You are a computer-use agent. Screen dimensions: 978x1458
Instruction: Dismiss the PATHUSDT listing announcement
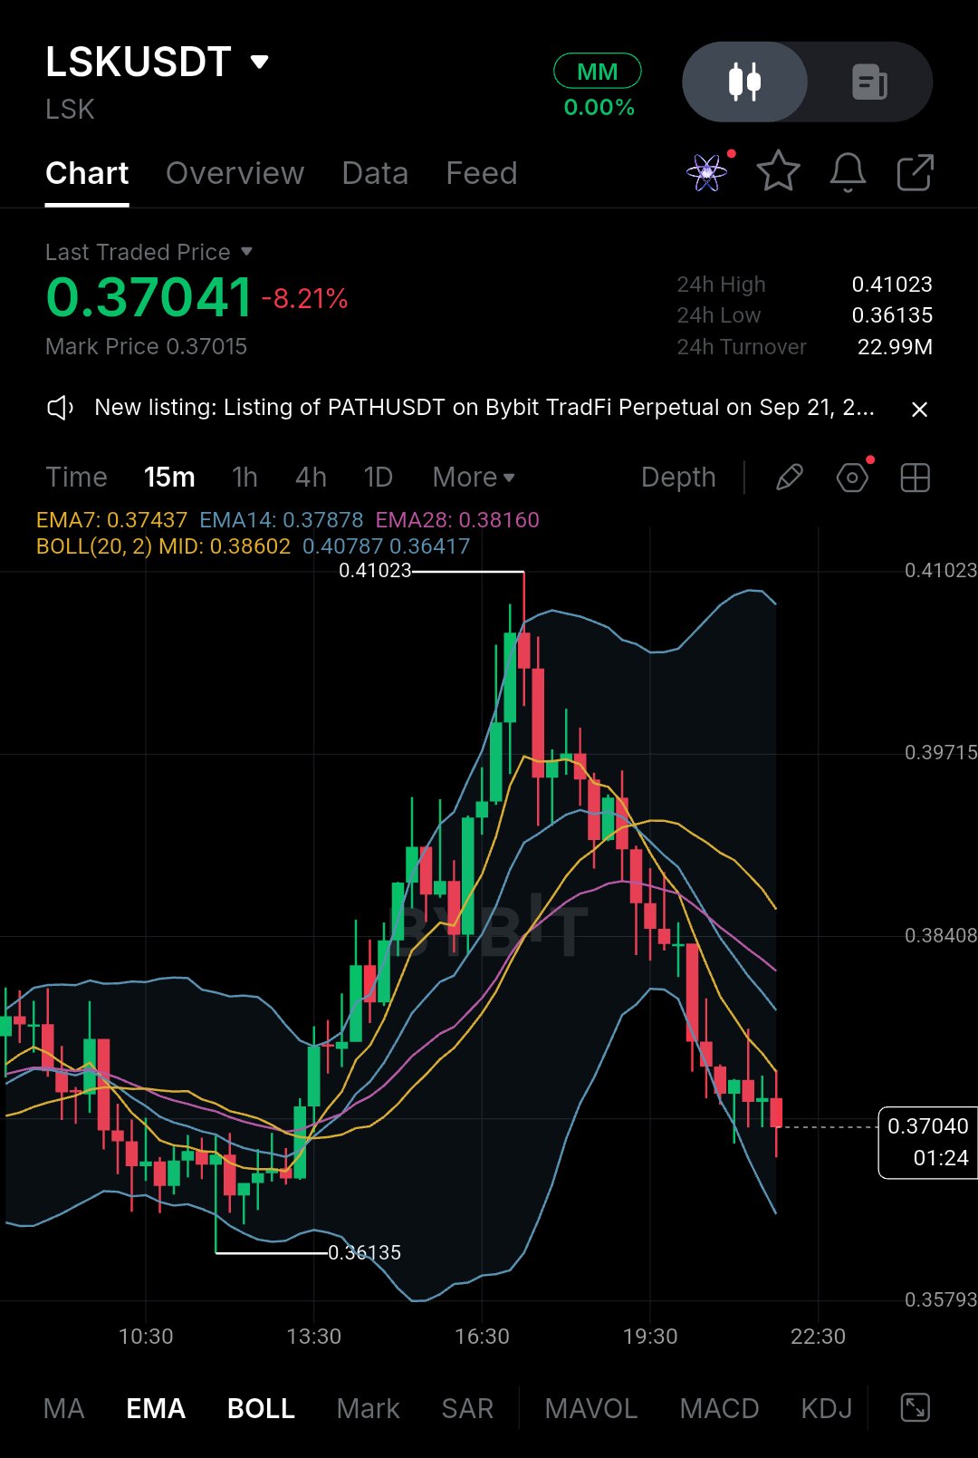pyautogui.click(x=919, y=410)
